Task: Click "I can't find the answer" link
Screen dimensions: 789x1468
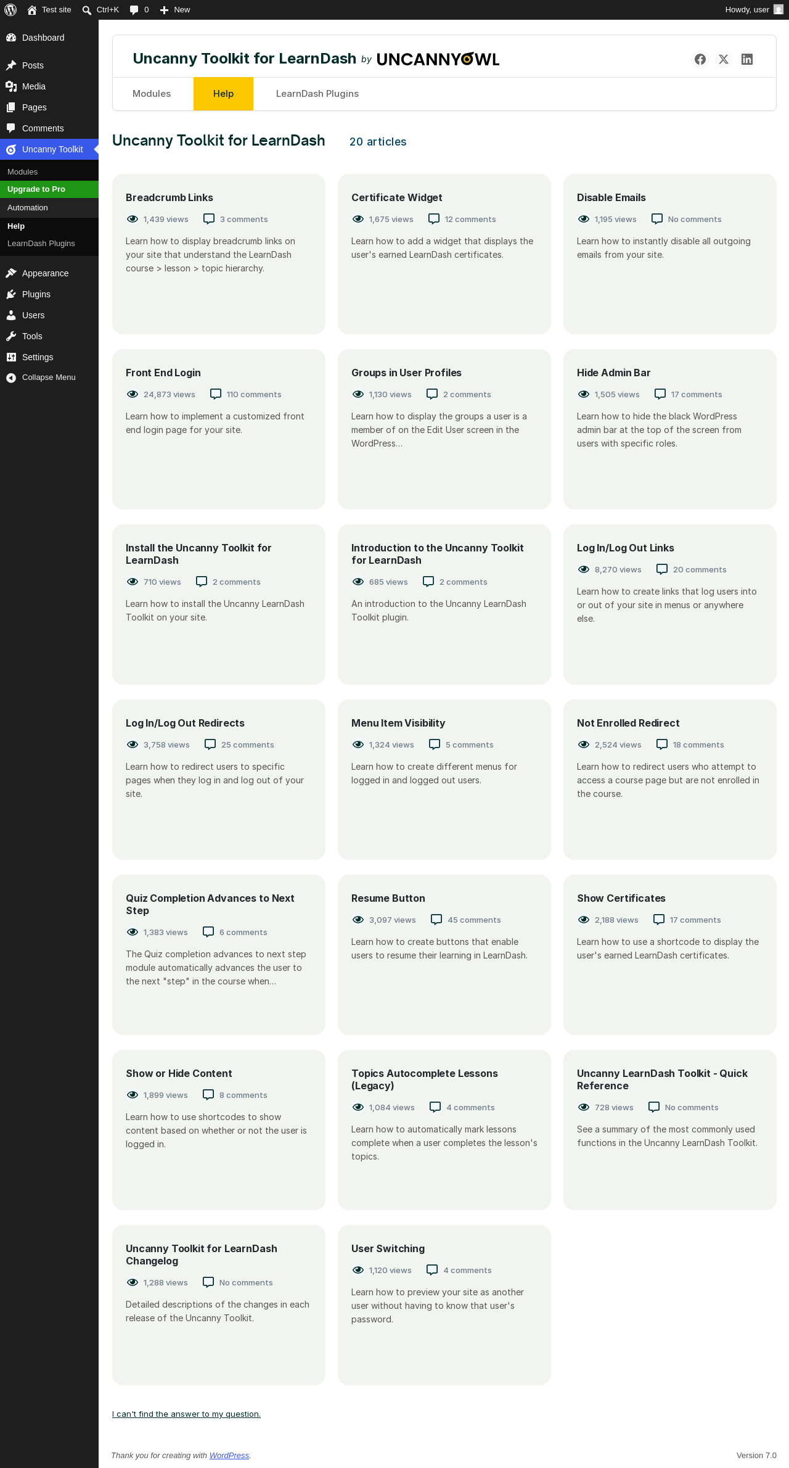Action: 186,1414
